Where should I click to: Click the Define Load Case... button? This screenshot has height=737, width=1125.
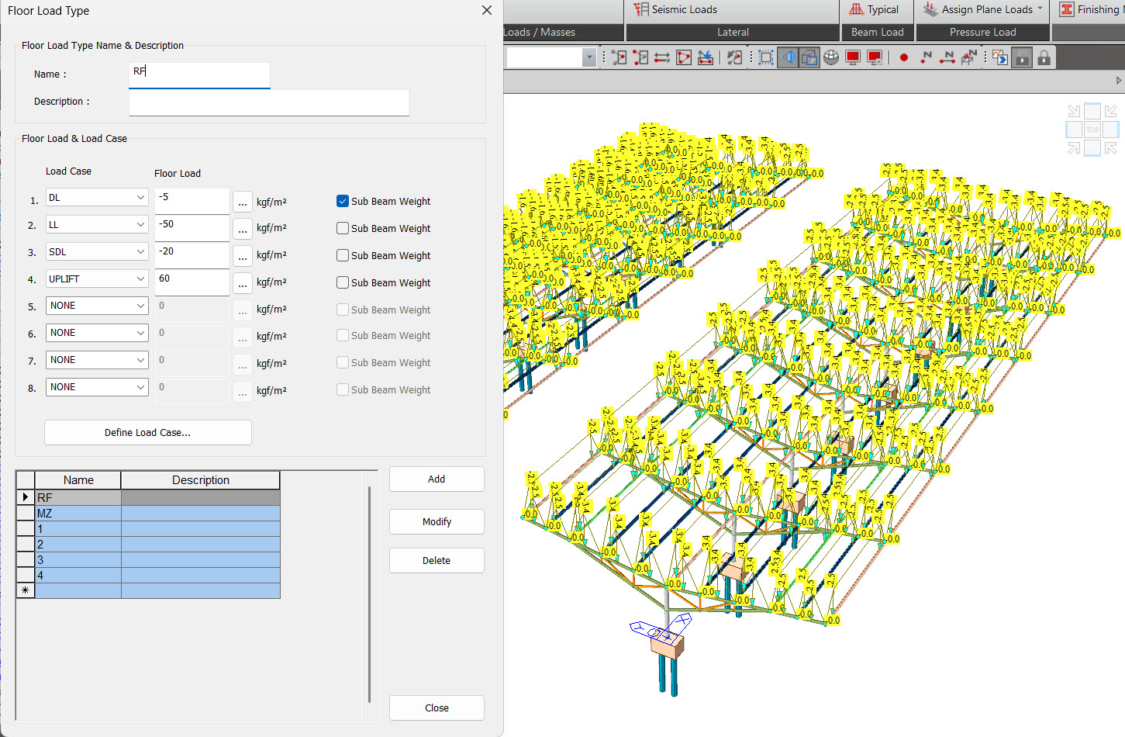tap(148, 432)
